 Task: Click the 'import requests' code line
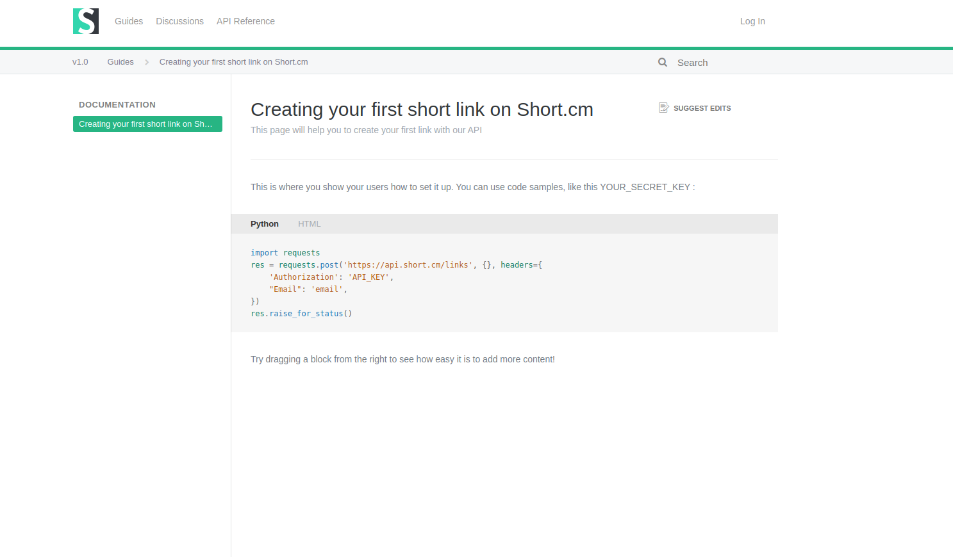[x=285, y=253]
